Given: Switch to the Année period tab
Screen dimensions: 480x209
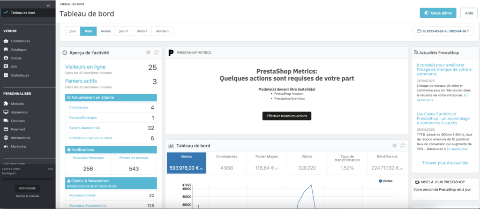Looking at the screenshot, I should pos(105,31).
